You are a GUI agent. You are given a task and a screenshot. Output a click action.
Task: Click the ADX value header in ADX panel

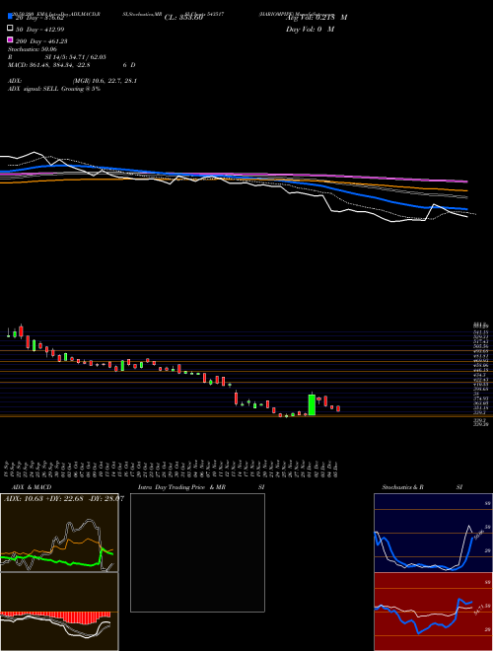[x=63, y=498]
